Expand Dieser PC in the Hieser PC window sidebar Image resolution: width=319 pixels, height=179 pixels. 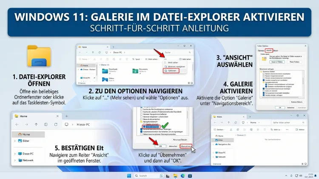[x=15, y=154]
